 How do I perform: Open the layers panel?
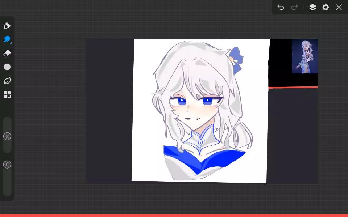tap(312, 7)
